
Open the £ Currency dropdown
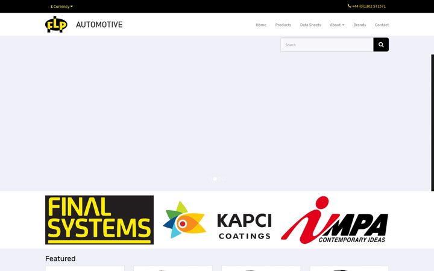(61, 7)
